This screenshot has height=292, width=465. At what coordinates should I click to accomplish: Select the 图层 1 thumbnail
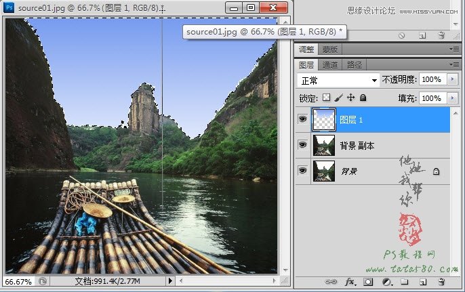pyautogui.click(x=324, y=120)
